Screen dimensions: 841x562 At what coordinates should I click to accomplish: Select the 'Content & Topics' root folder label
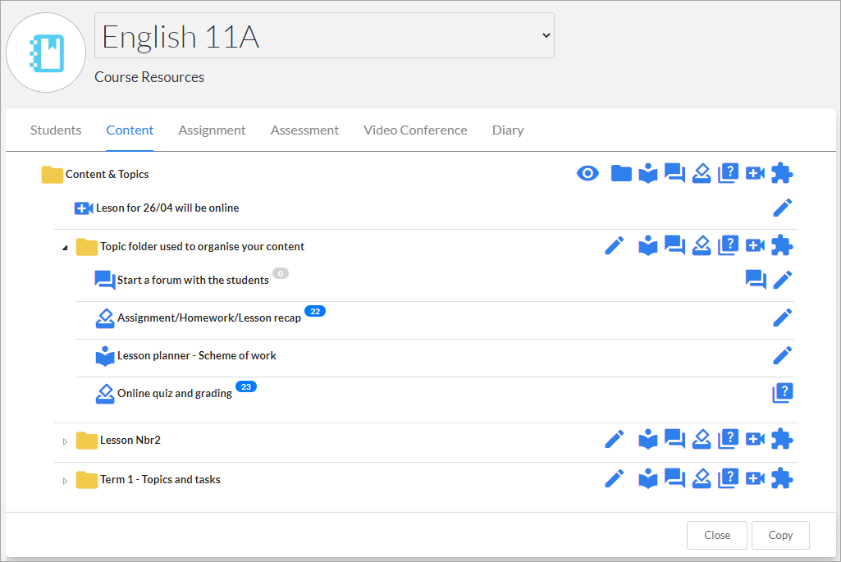coord(107,174)
